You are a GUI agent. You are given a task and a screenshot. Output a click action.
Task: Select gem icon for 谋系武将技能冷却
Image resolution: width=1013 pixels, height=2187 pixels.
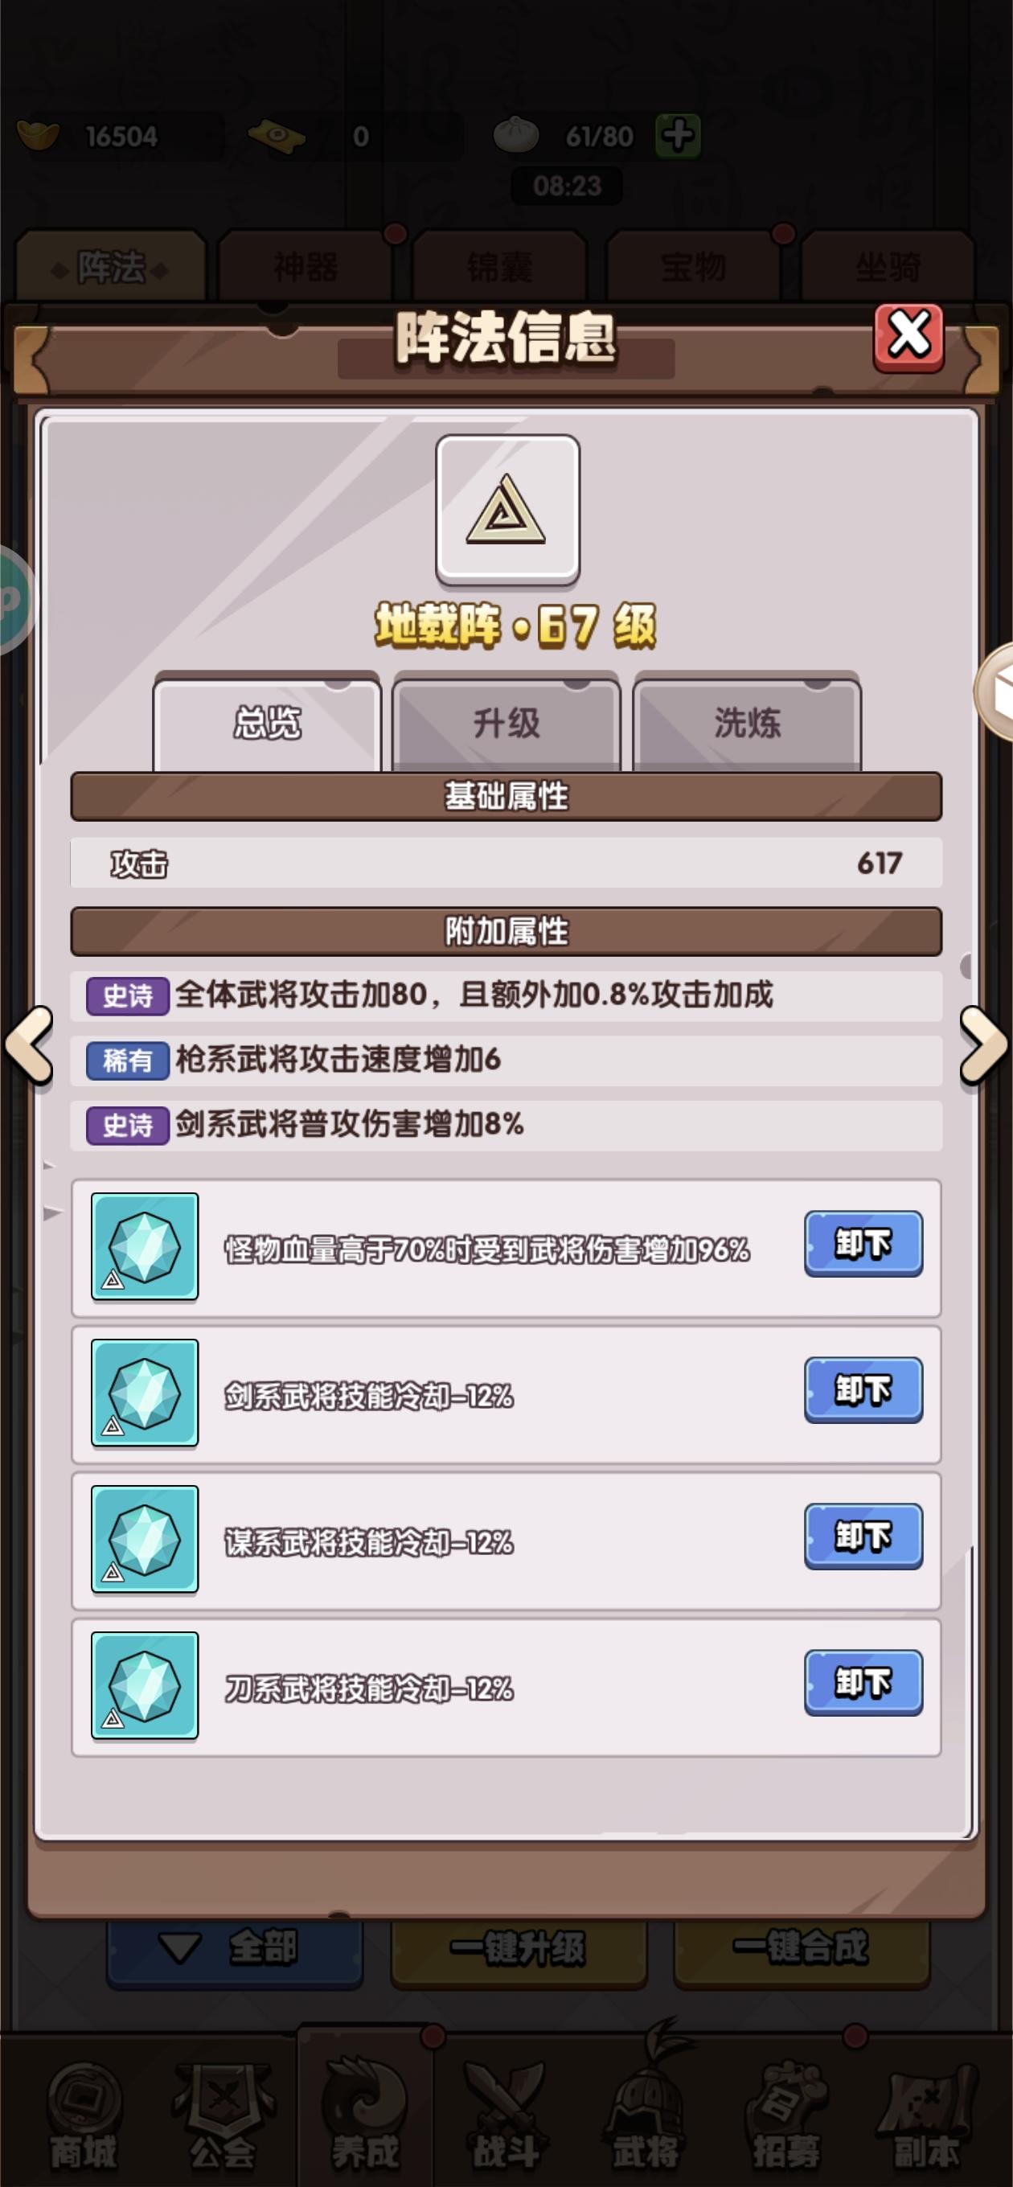click(145, 1538)
